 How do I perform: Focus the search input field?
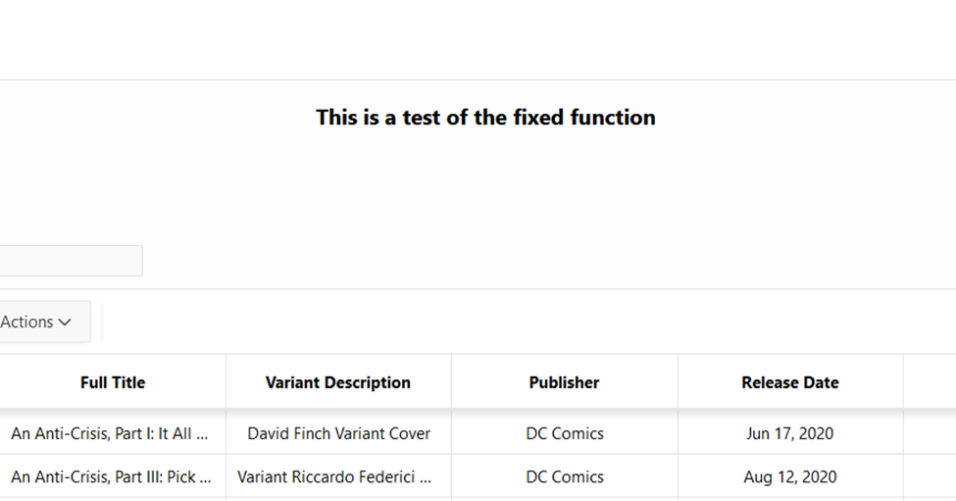click(71, 261)
